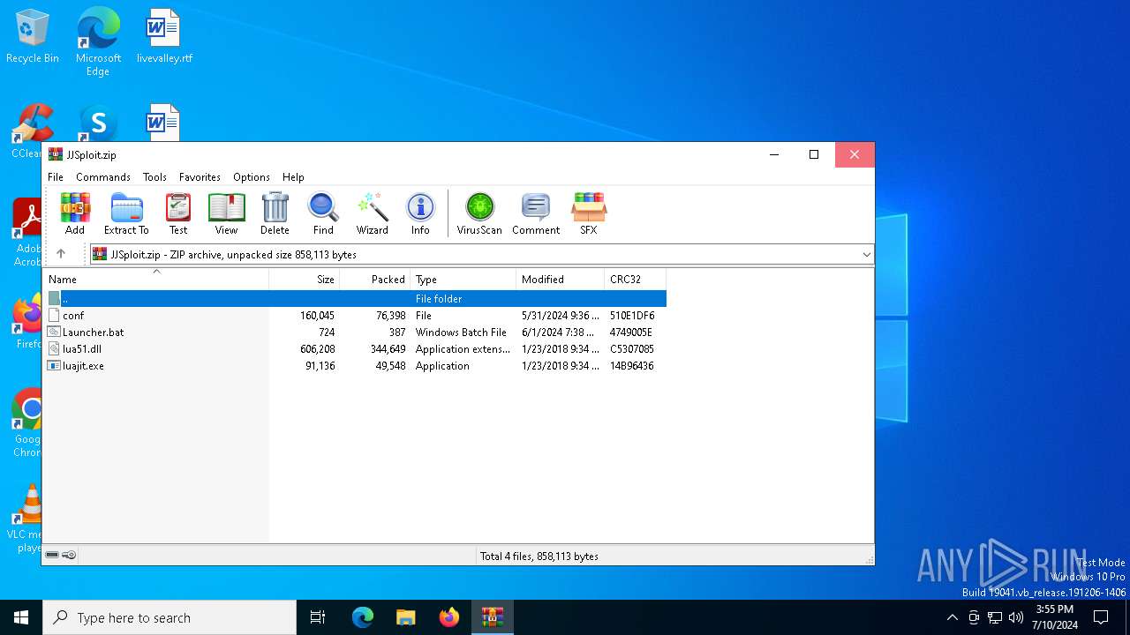Open the Find tool
Screen dimensions: 1130x635
(323, 214)
